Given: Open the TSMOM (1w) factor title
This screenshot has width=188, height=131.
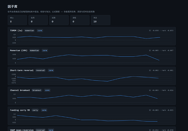Looking at the screenshot, I should (16, 31).
